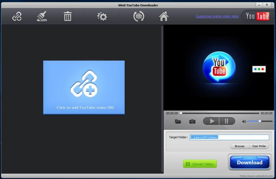Click the YouTube logo in toolbar
The image size is (276, 179).
point(258,16)
